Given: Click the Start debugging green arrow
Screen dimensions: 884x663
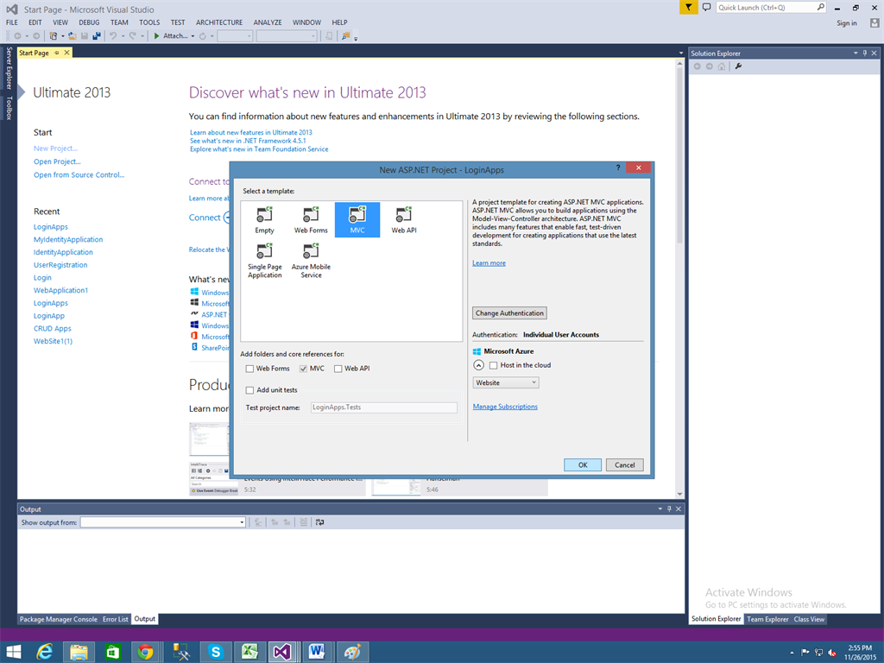Looking at the screenshot, I should point(157,36).
